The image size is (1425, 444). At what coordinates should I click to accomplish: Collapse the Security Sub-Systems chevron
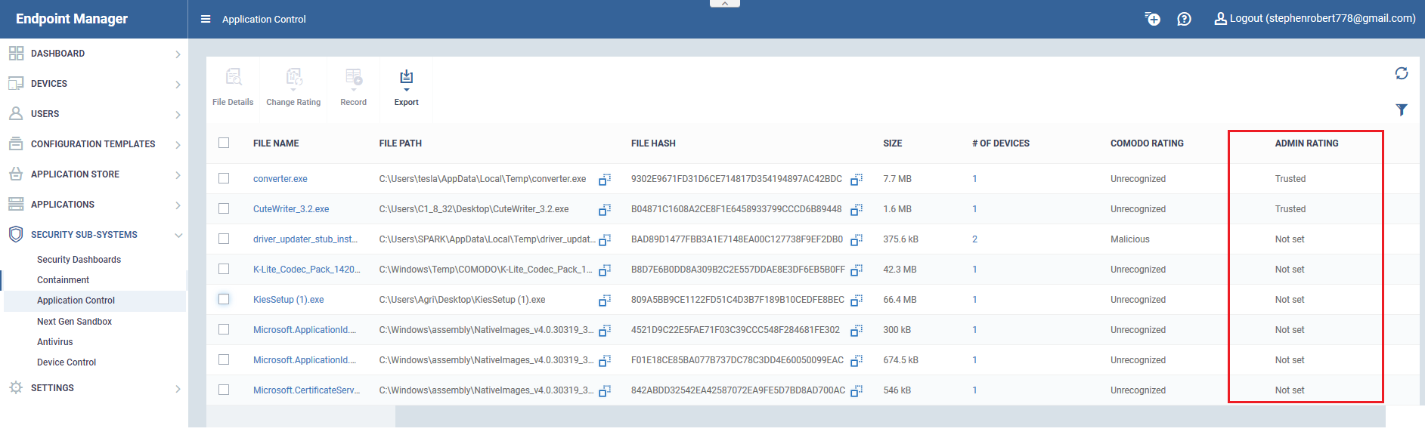[178, 236]
